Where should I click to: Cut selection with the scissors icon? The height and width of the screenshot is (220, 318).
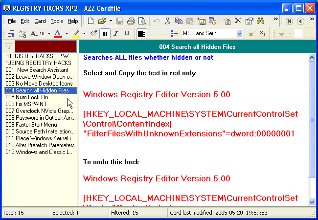coord(167,21)
